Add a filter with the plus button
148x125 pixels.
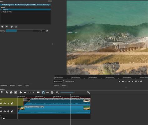pyautogui.click(x=2, y=27)
